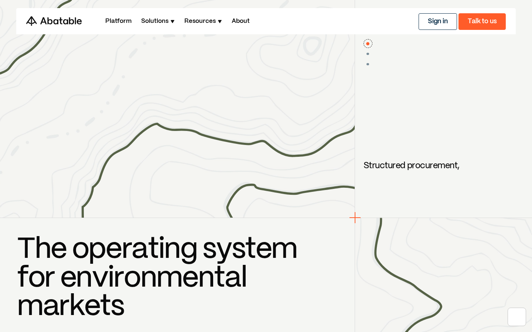The width and height of the screenshot is (532, 332).
Task: Click the "Structured procurement," text
Action: 411,165
